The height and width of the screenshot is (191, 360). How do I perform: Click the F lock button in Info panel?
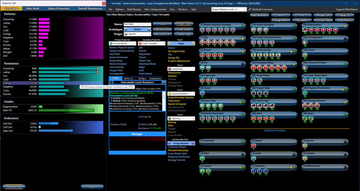[111, 83]
